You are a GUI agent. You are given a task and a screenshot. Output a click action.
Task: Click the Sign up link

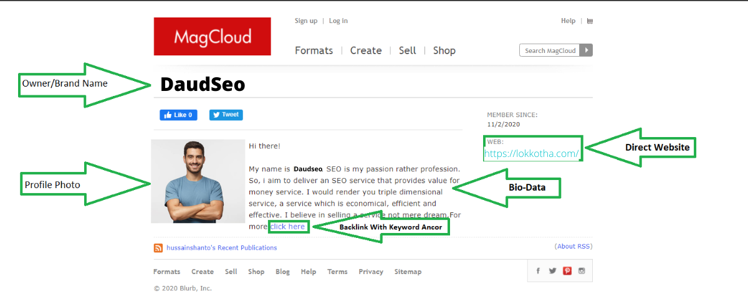[x=305, y=21]
